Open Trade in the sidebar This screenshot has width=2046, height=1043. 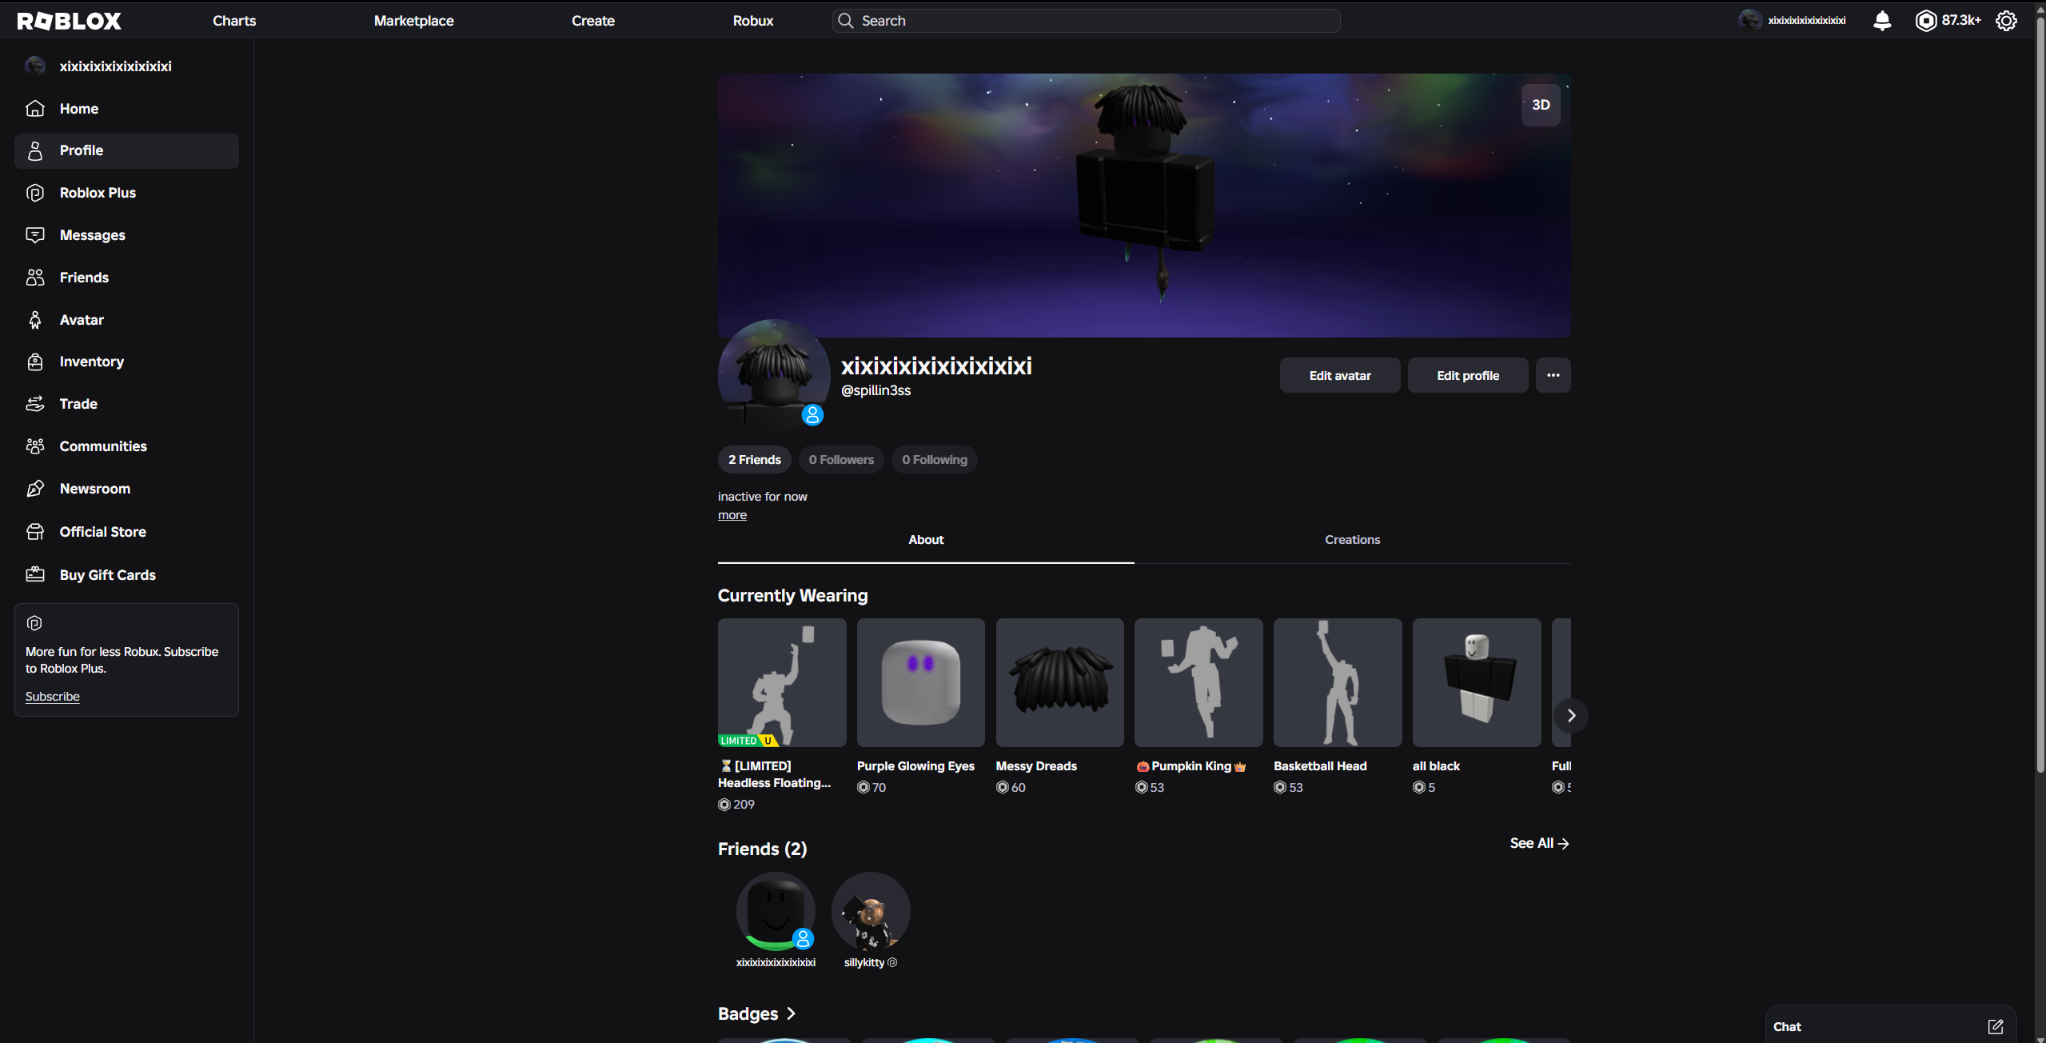(126, 404)
